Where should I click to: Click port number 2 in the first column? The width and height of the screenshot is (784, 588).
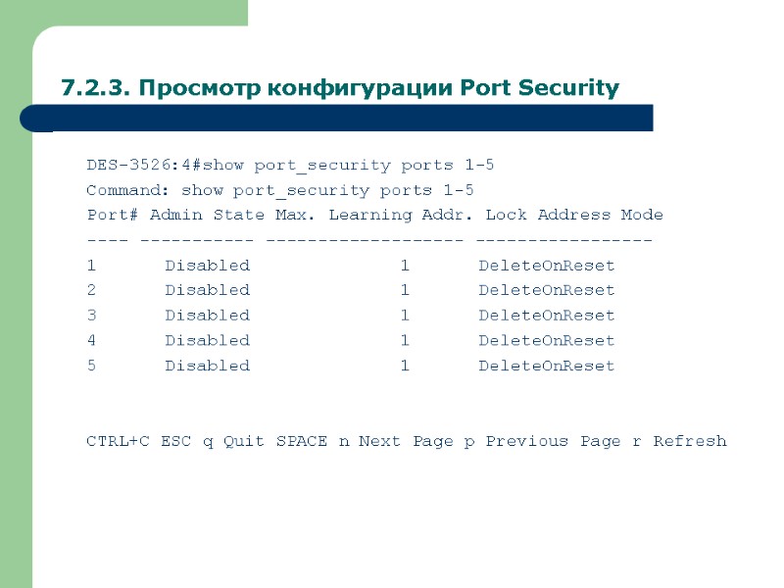click(x=91, y=290)
